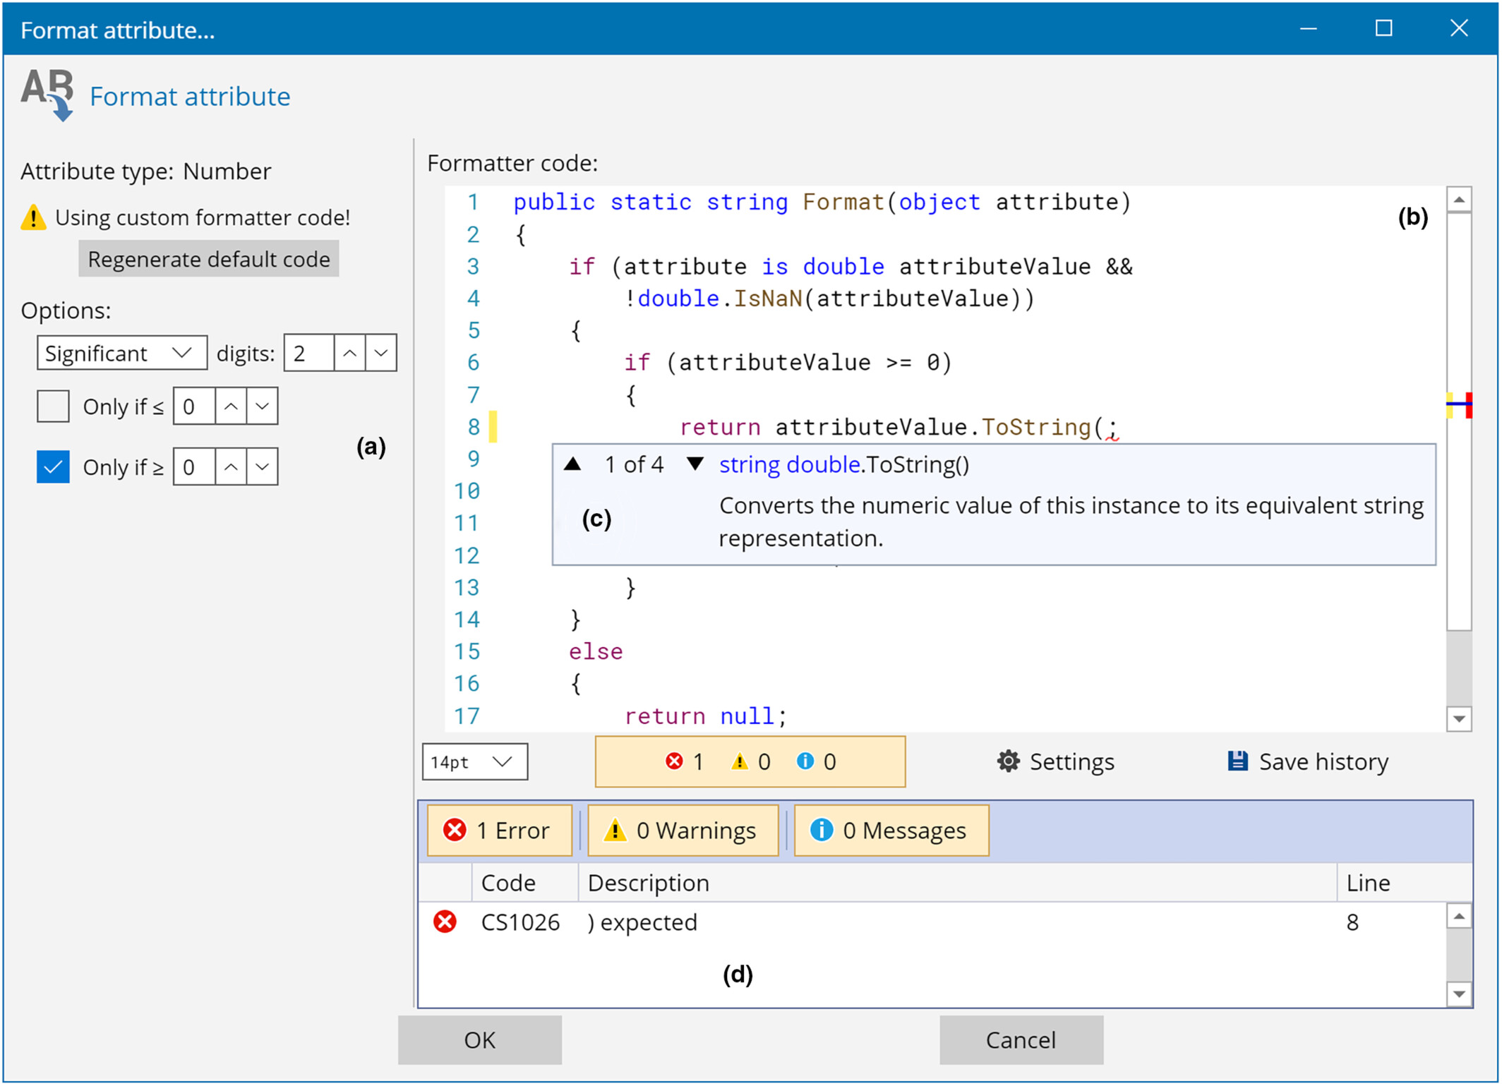Click the code editor vertical scrollbar thumb
Screen dimensions: 1502x1086
click(x=1459, y=422)
